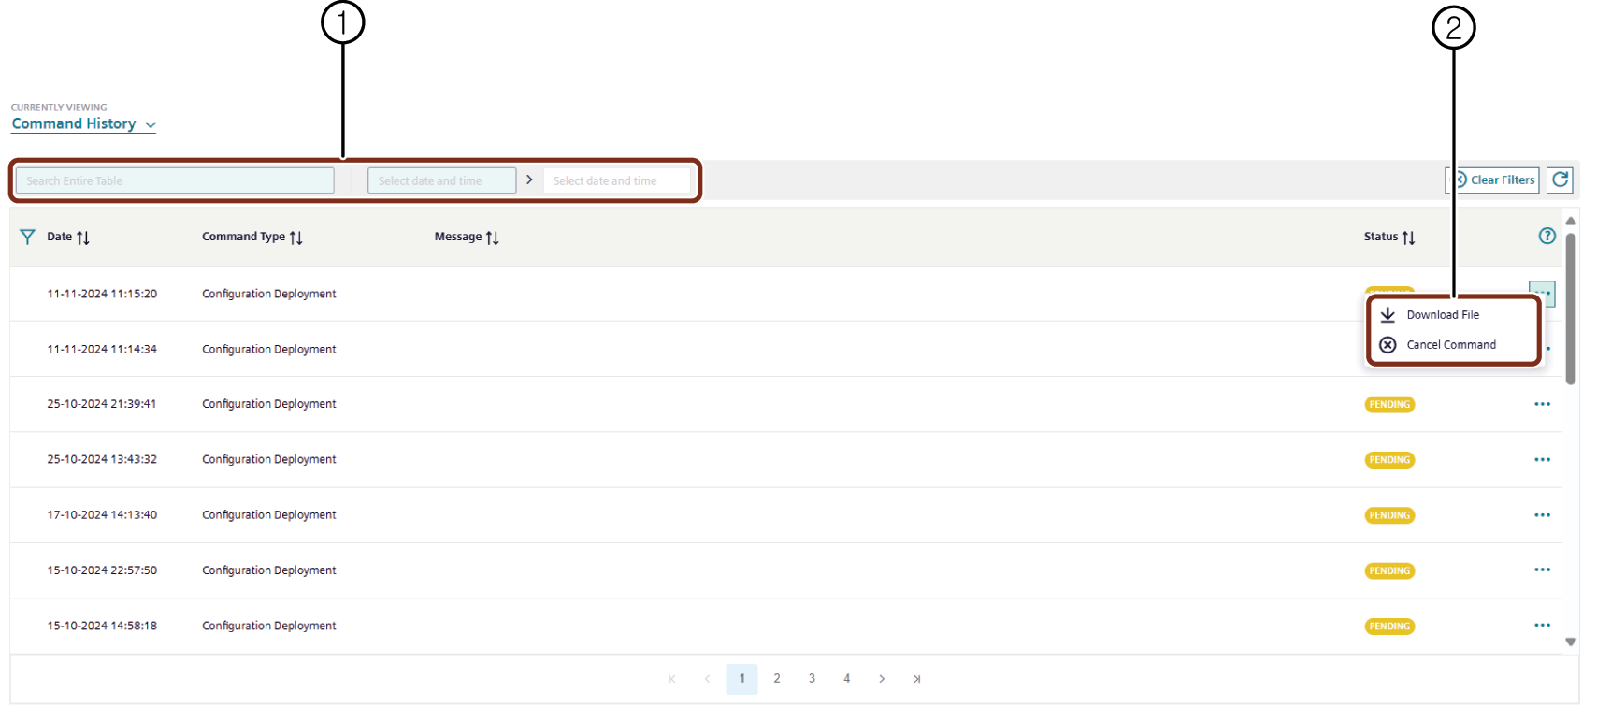Image resolution: width=1597 pixels, height=721 pixels.
Task: Open the table help icon
Action: coord(1547,236)
